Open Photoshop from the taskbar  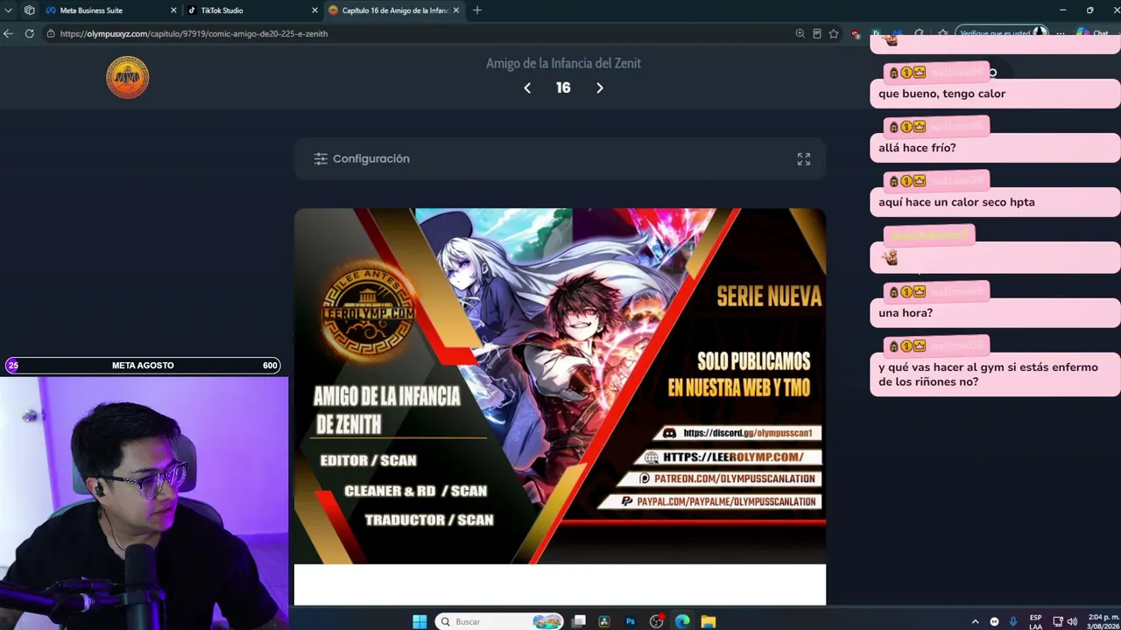630,621
